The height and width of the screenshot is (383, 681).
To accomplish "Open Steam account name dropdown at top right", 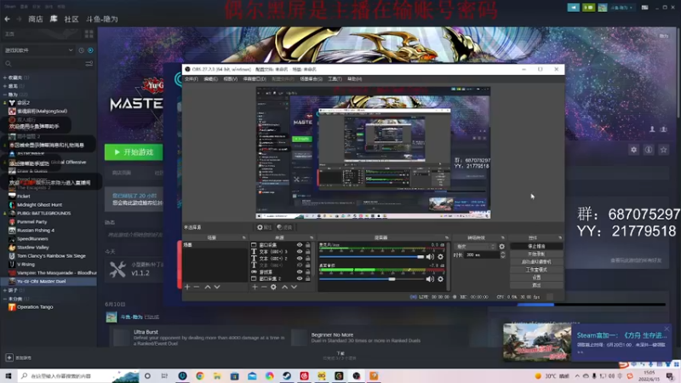I will 622,8.
